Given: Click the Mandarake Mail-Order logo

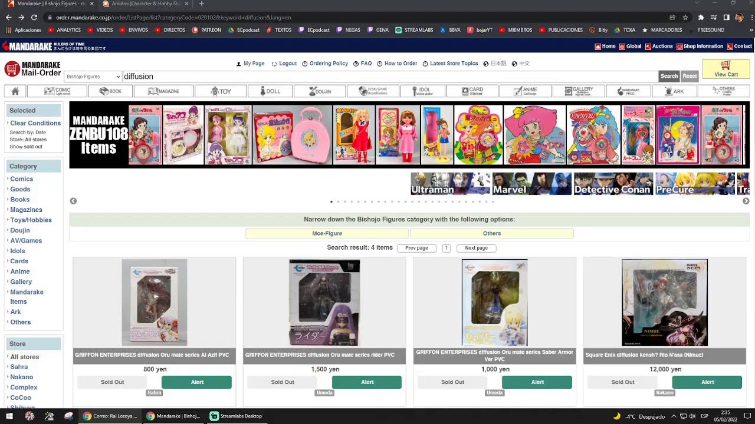Looking at the screenshot, I should pos(32,69).
